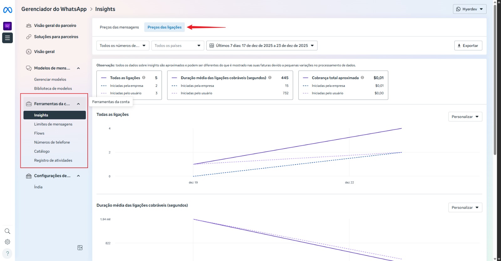Open the Hyerdev account selector
The width and height of the screenshot is (501, 261).
(x=469, y=9)
